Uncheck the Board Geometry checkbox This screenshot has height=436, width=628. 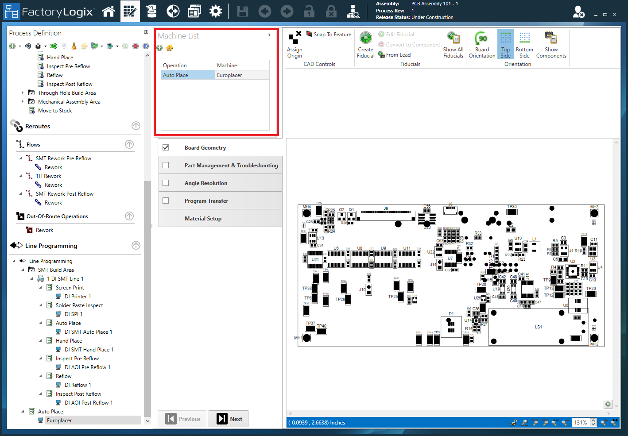click(166, 147)
